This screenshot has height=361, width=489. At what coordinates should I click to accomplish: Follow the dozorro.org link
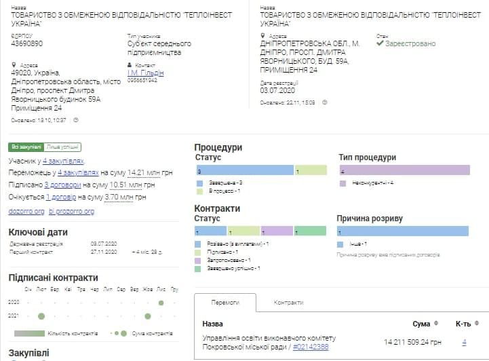tap(26, 211)
